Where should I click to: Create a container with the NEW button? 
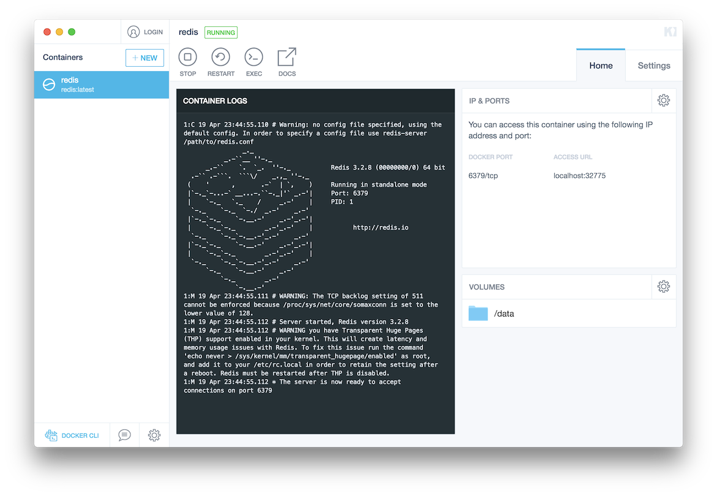[145, 58]
